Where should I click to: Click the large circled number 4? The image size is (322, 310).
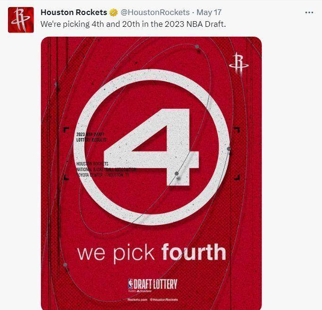pos(151,147)
